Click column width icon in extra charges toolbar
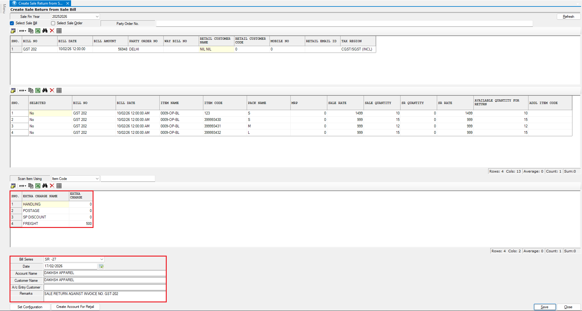Viewport: 582px width, 311px height. coord(22,186)
